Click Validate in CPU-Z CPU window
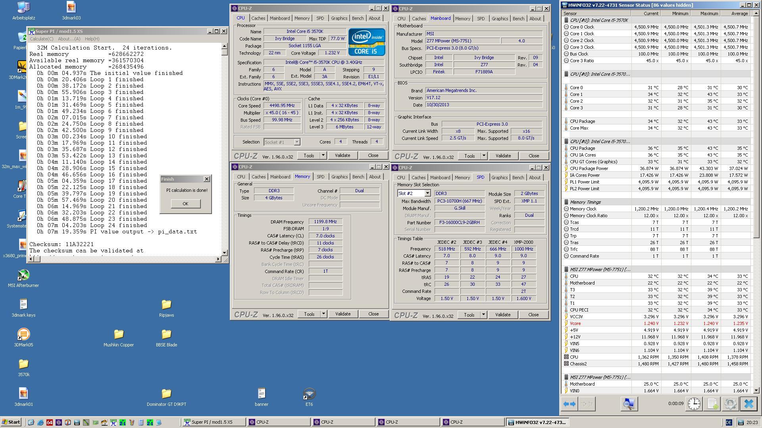This screenshot has width=762, height=428. point(342,155)
